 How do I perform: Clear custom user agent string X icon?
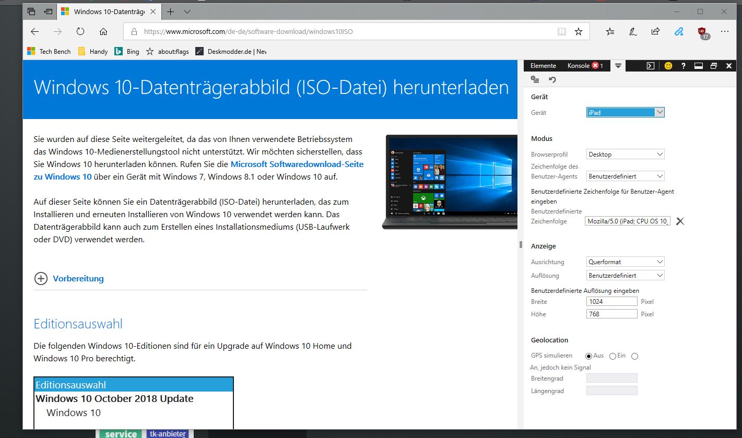[x=680, y=221]
